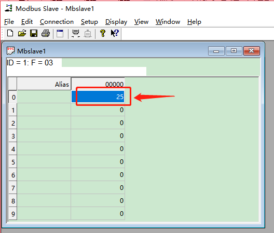The width and height of the screenshot is (274, 233).
Task: Click the Print toolbar icon
Action: click(46, 33)
